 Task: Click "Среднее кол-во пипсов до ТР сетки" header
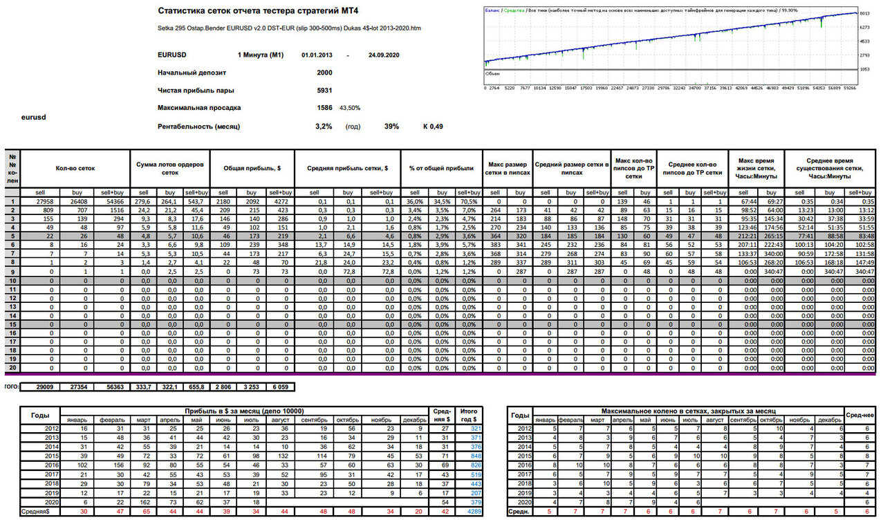691,168
